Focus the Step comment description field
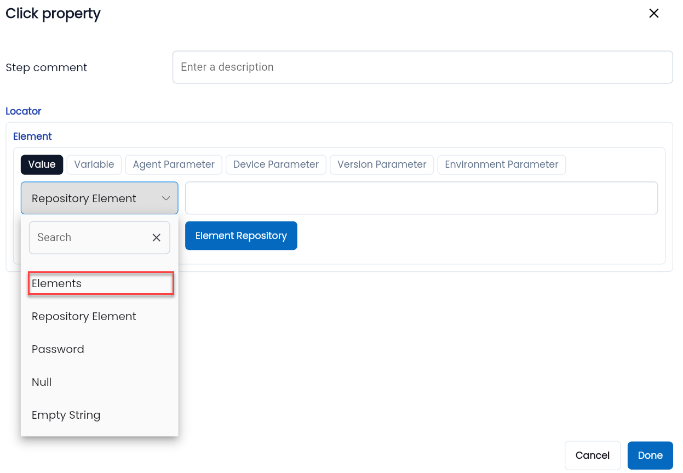 [x=422, y=67]
